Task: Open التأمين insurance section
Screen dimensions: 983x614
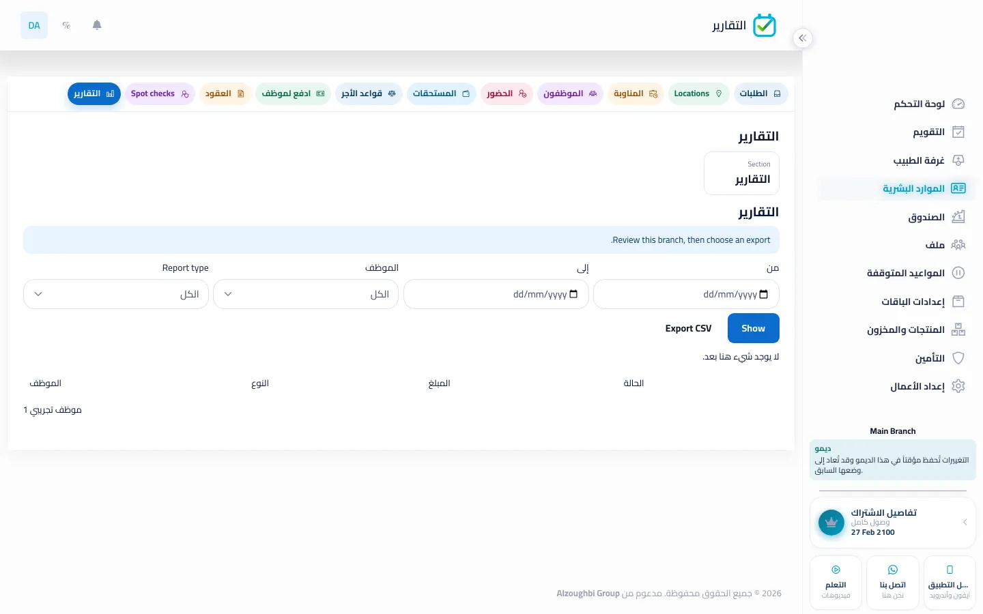Action: pos(940,358)
